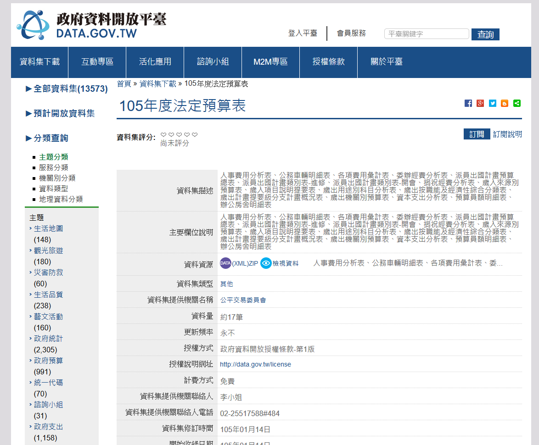Select 主題分類 category tab

[53, 157]
